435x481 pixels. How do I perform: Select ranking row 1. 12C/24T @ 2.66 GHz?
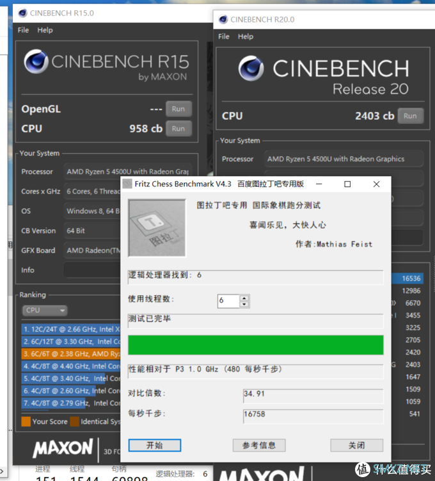(71, 329)
